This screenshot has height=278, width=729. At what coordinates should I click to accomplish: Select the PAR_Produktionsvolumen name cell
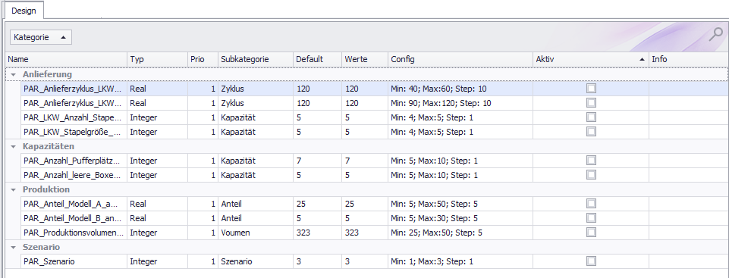coord(74,232)
